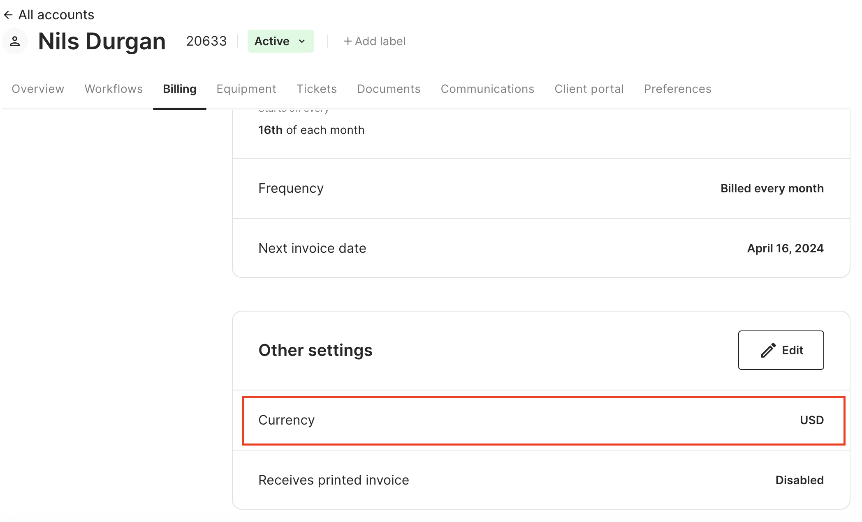Click the Disabled printed invoice value
Image resolution: width=862 pixels, height=522 pixels.
pos(799,480)
